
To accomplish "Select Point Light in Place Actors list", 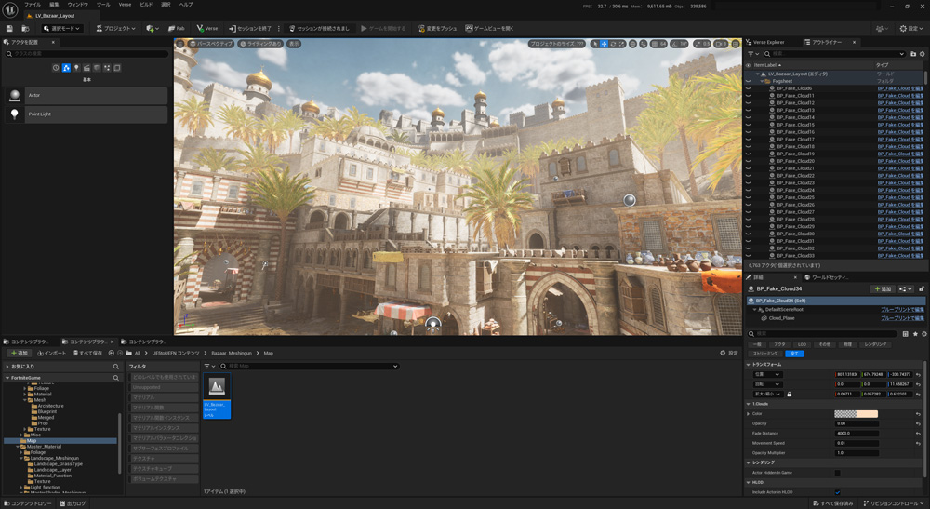I will 86,114.
